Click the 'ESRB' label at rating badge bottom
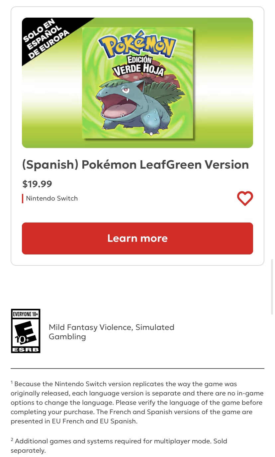Image resolution: width=275 pixels, height=457 pixels. pyautogui.click(x=26, y=350)
